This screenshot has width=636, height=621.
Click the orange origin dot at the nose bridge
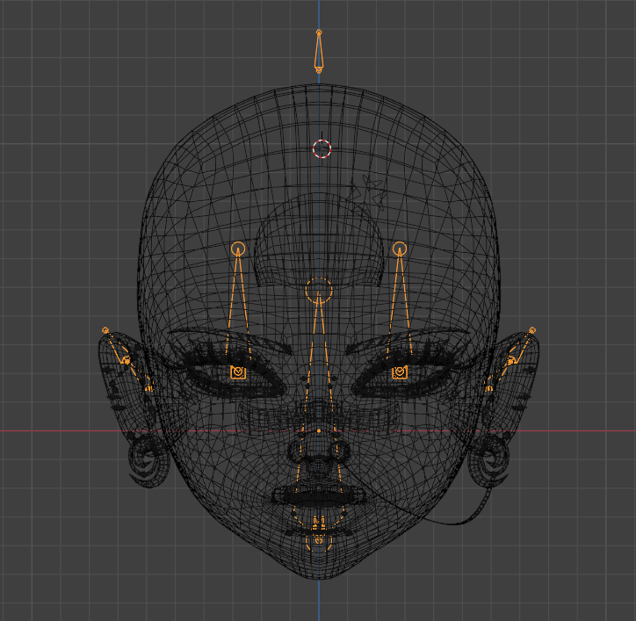319,430
